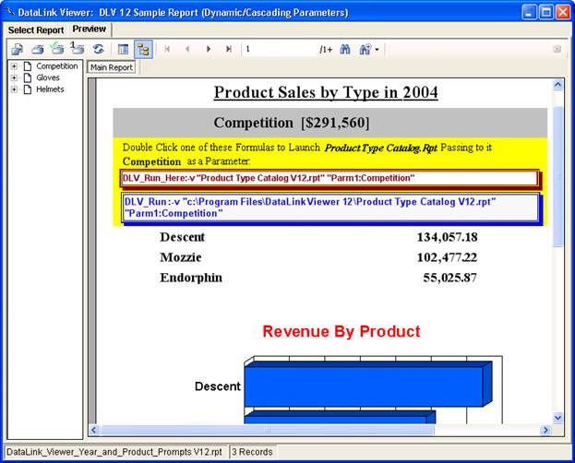Click the vertical scrollbar down arrow
Image resolution: width=575 pixels, height=463 pixels.
tap(557, 418)
